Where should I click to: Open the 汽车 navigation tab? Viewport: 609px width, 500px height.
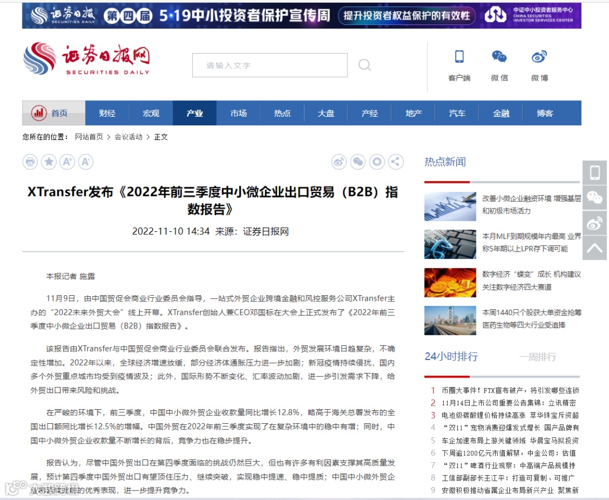coord(457,113)
